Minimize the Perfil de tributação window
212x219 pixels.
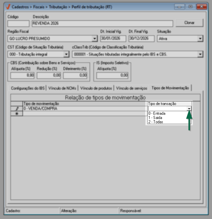click(x=179, y=7)
